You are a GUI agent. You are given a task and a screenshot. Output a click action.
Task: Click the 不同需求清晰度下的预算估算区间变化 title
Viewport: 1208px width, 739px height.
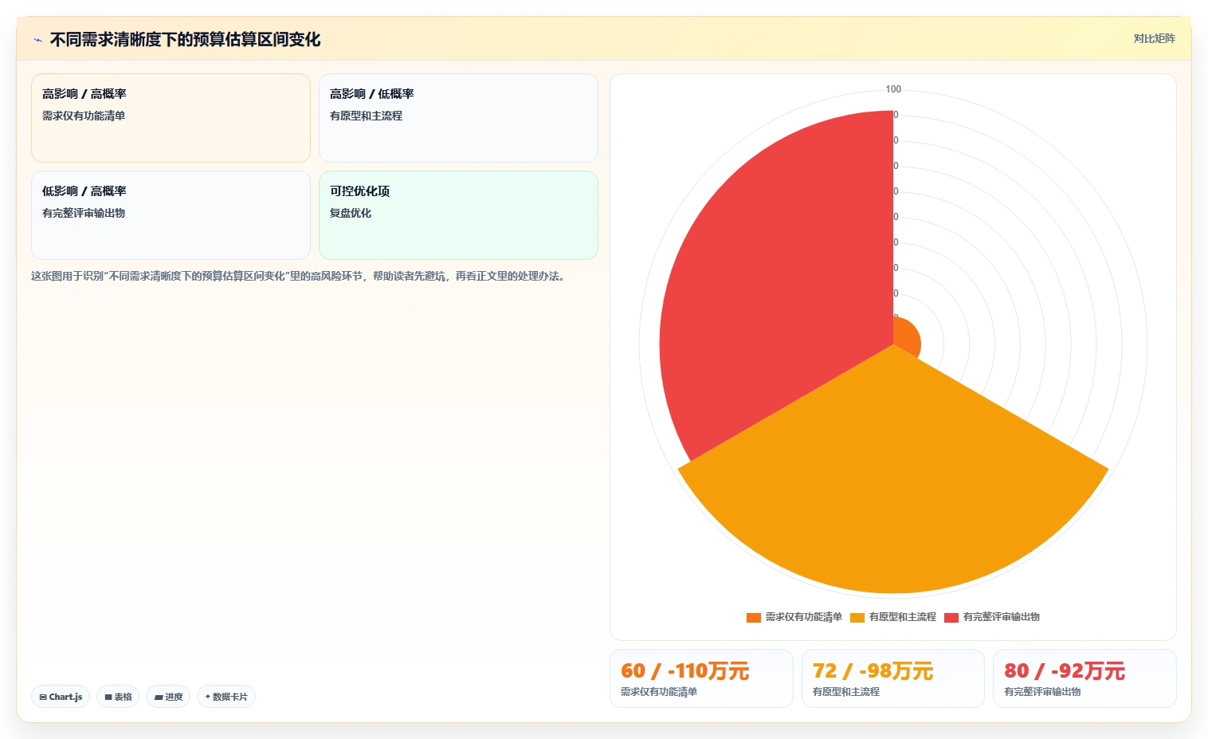coord(185,40)
